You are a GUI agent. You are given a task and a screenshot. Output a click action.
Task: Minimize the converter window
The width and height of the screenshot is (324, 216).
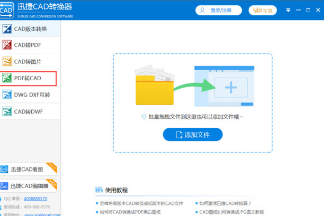[x=298, y=10]
